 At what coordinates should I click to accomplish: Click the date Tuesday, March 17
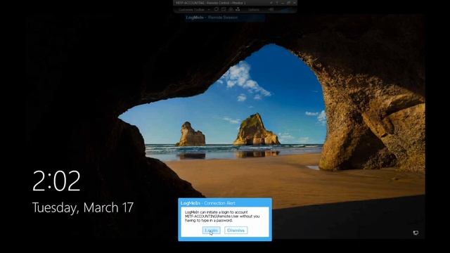[x=83, y=208]
